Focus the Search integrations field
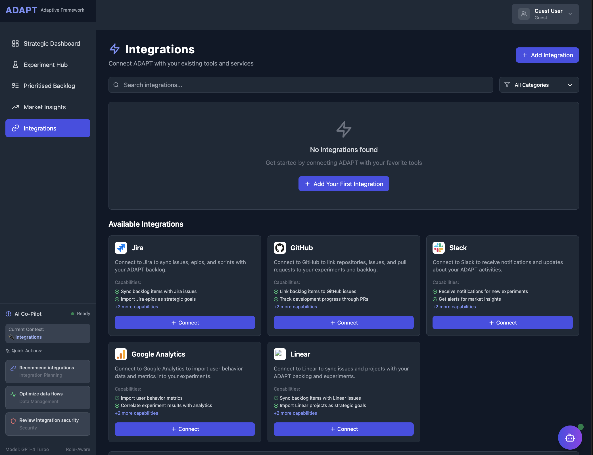 pyautogui.click(x=300, y=85)
